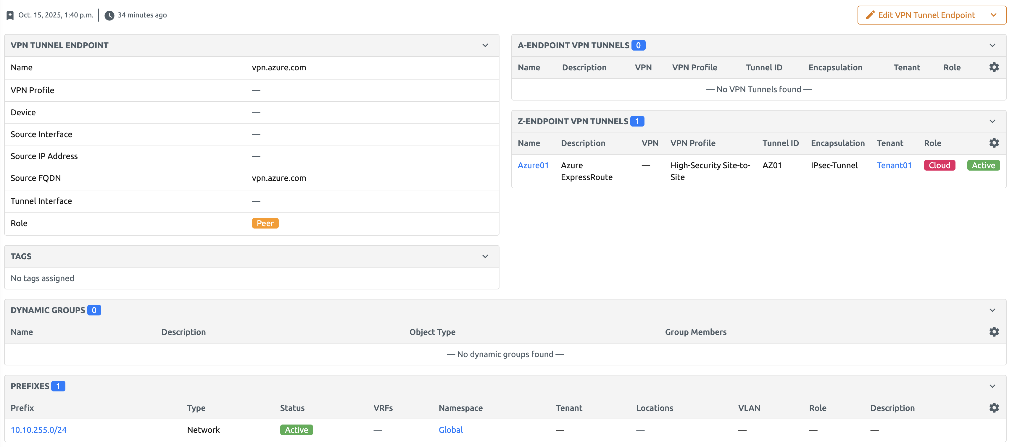
Task: Open the Dynamic Groups table settings gear
Action: pos(994,332)
